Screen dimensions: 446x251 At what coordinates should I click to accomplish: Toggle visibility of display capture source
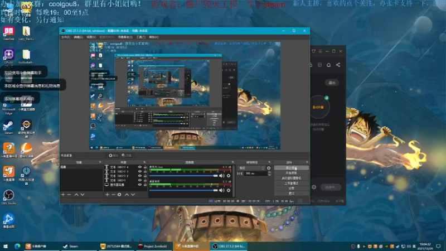pyautogui.click(x=140, y=185)
